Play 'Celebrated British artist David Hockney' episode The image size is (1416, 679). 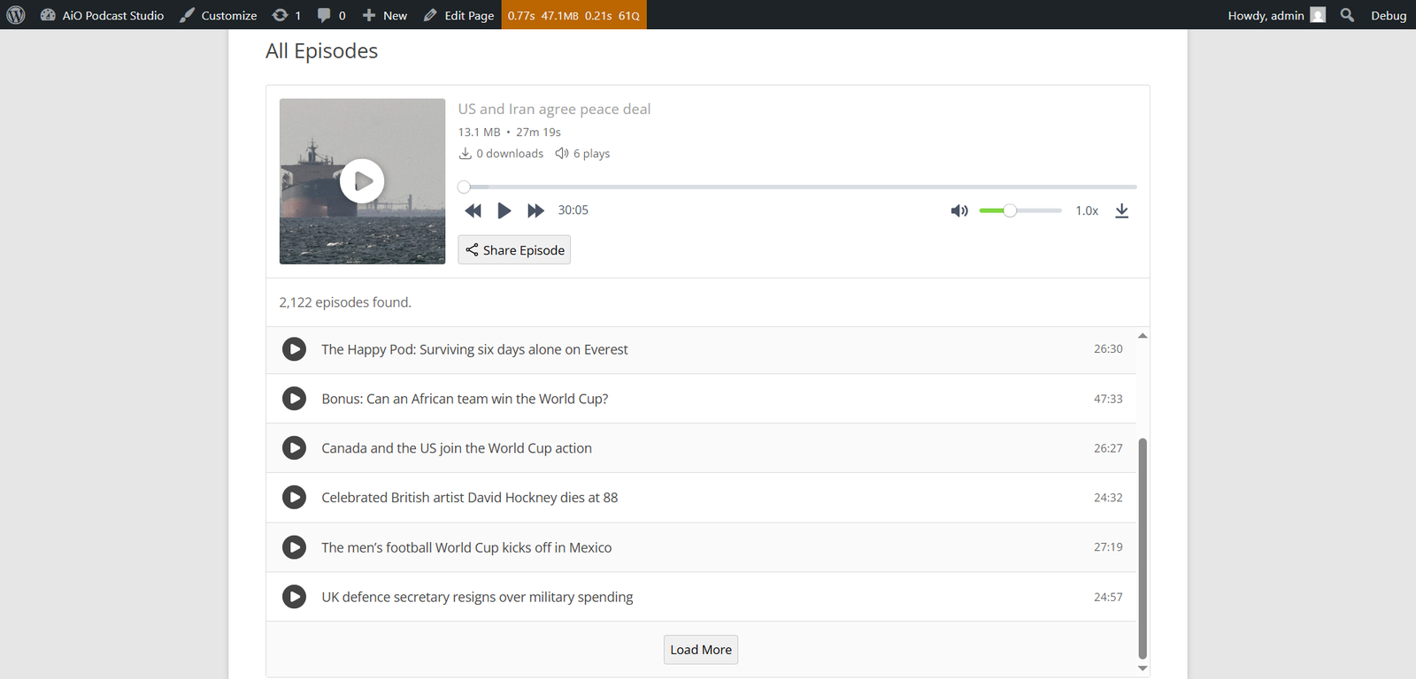[x=294, y=498]
